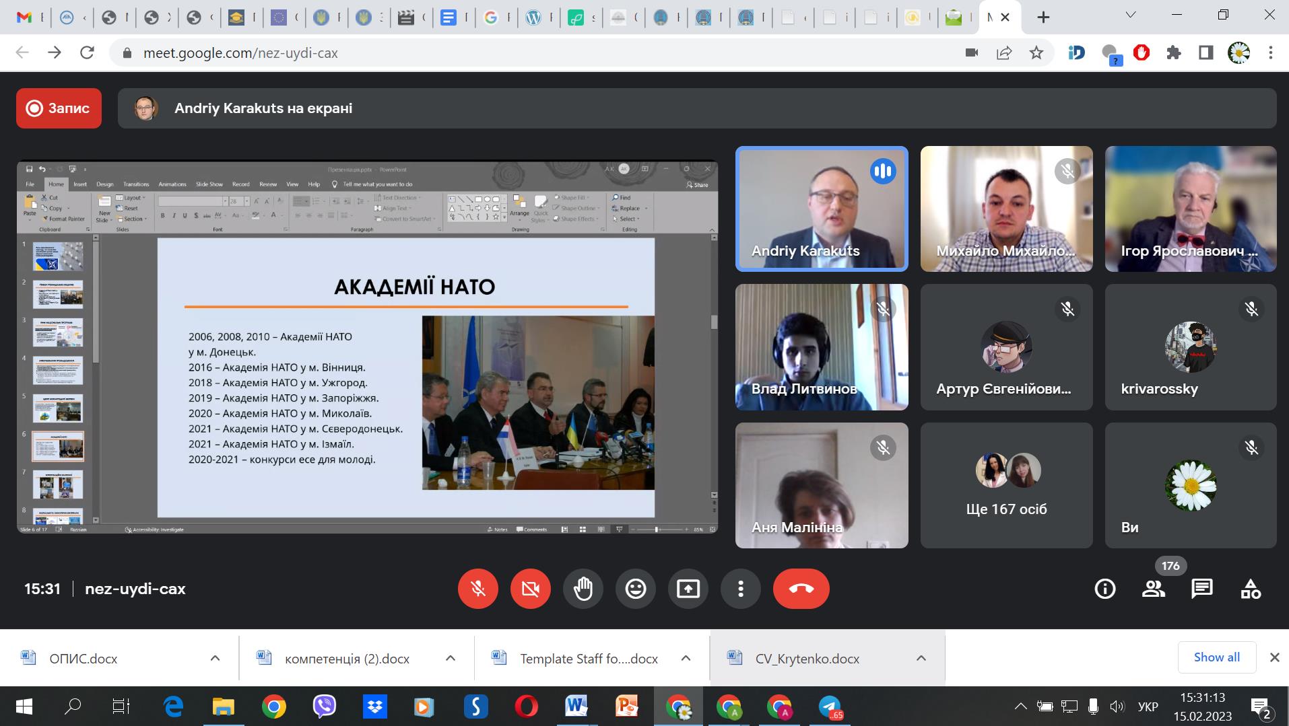The height and width of the screenshot is (726, 1289).
Task: Close the downloads bar
Action: [1274, 657]
